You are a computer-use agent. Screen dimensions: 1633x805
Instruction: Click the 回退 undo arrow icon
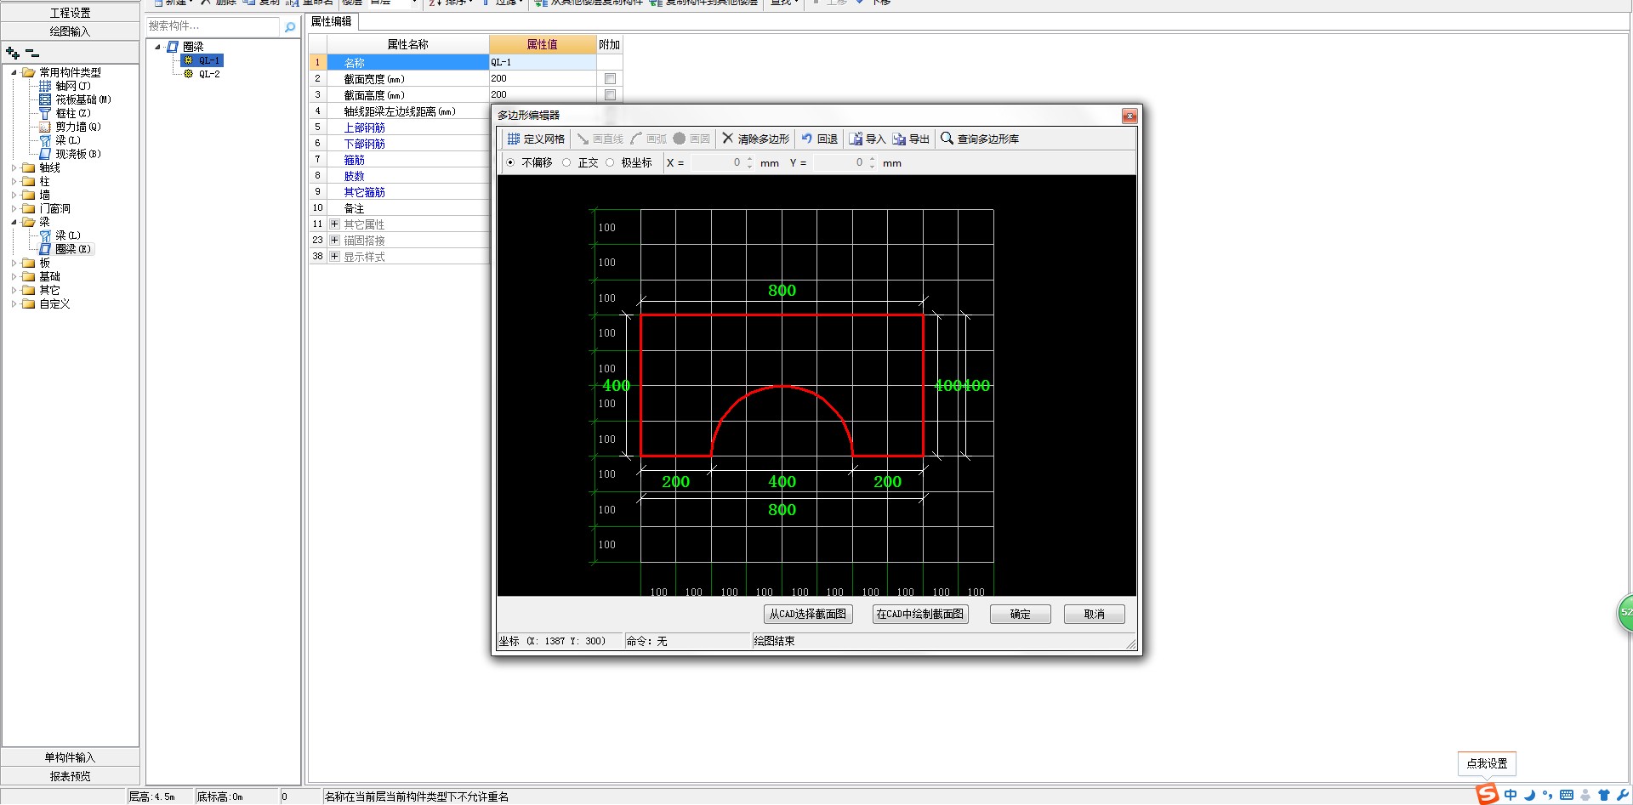click(806, 139)
